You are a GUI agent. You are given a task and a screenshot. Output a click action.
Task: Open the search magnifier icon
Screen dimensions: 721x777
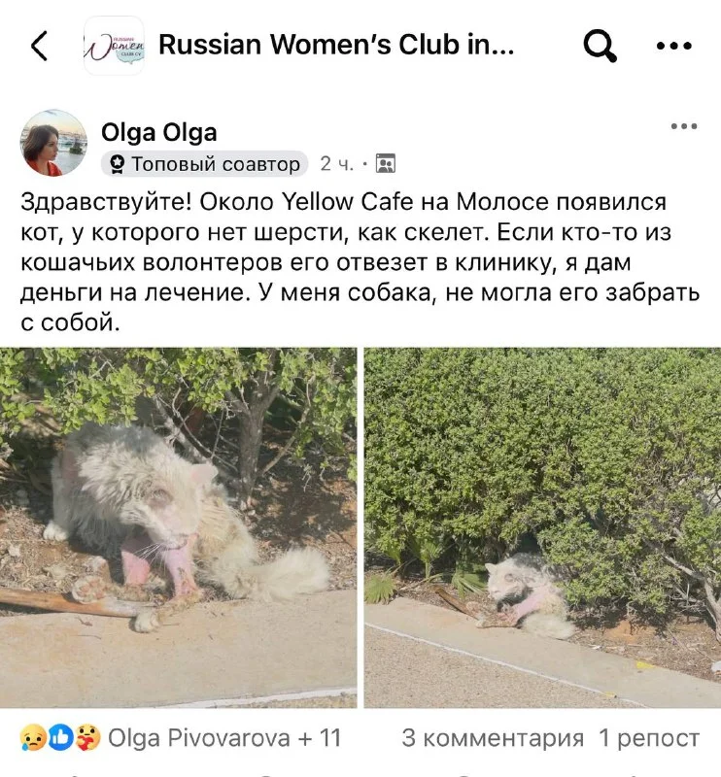click(x=600, y=46)
